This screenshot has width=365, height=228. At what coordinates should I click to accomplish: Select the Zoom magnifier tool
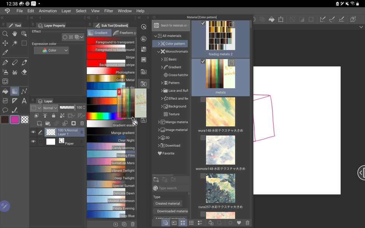coord(5,33)
